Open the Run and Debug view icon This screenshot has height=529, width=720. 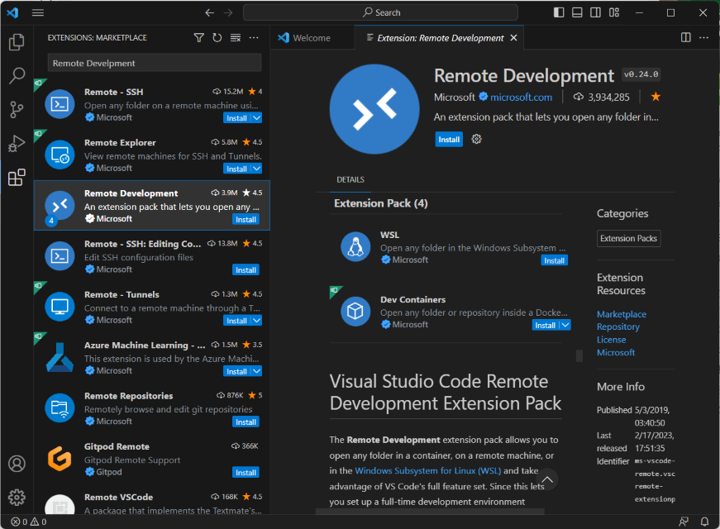(17, 142)
